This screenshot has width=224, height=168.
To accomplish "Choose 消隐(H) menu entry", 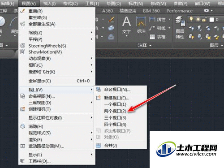I will (57, 126).
